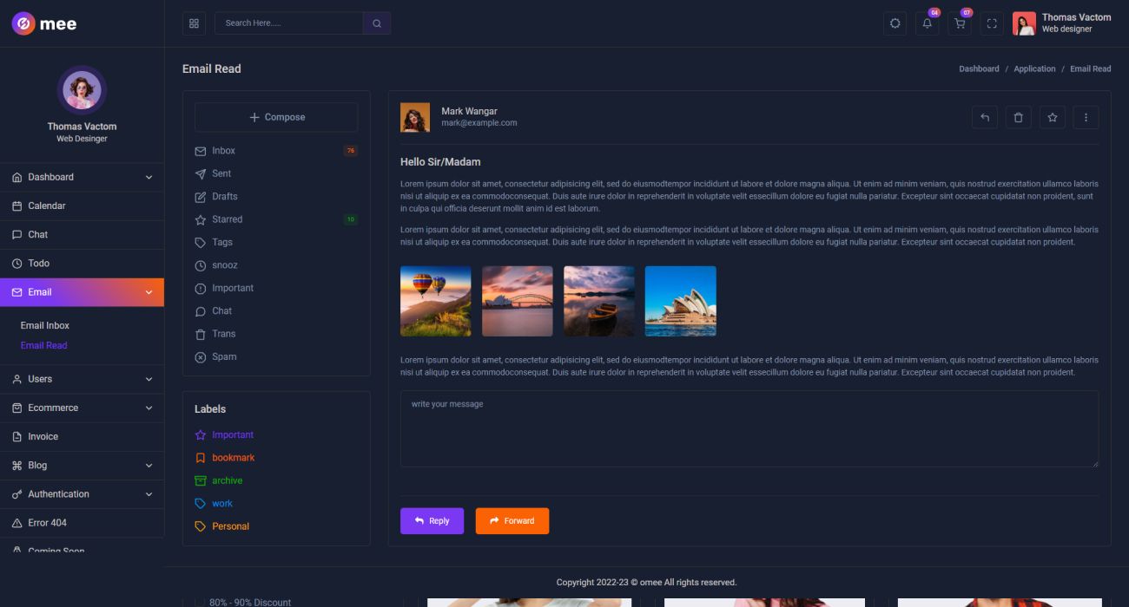Click the Application breadcrumb link
This screenshot has height=607, width=1129.
(1034, 69)
